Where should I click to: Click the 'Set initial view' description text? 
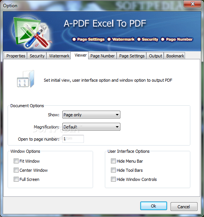click(x=108, y=80)
